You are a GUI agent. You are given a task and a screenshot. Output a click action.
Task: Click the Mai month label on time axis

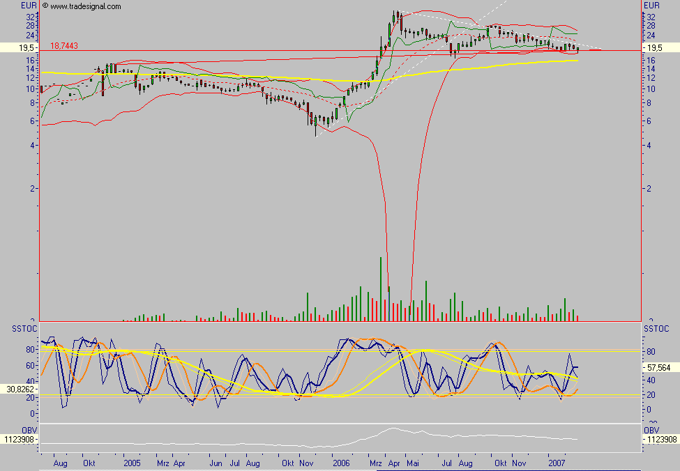(x=414, y=462)
